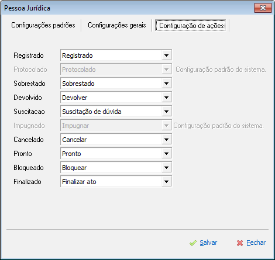
Task: Expand the Sobrestado dropdown list
Action: point(166,84)
